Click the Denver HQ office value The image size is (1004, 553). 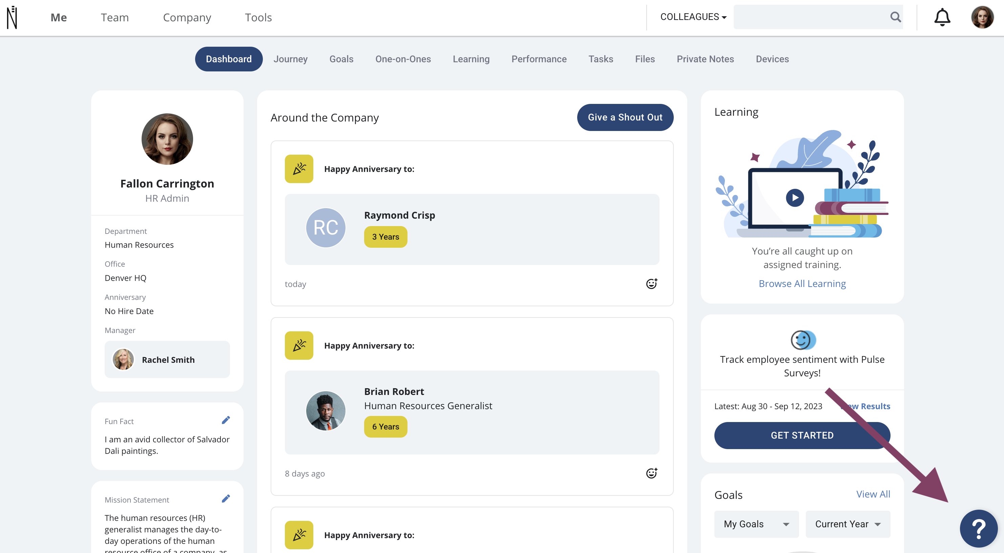[x=125, y=278]
